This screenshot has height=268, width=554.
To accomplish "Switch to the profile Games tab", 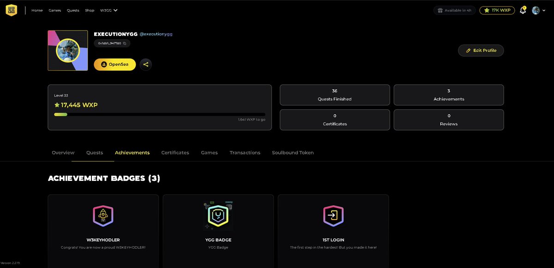I will [209, 153].
